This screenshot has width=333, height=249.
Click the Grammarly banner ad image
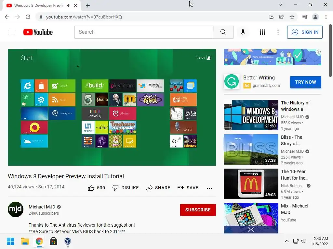[273, 57]
